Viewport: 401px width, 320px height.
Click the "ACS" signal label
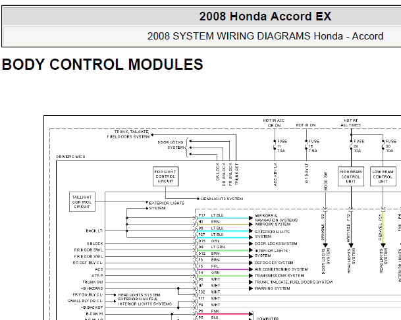[x=99, y=269]
